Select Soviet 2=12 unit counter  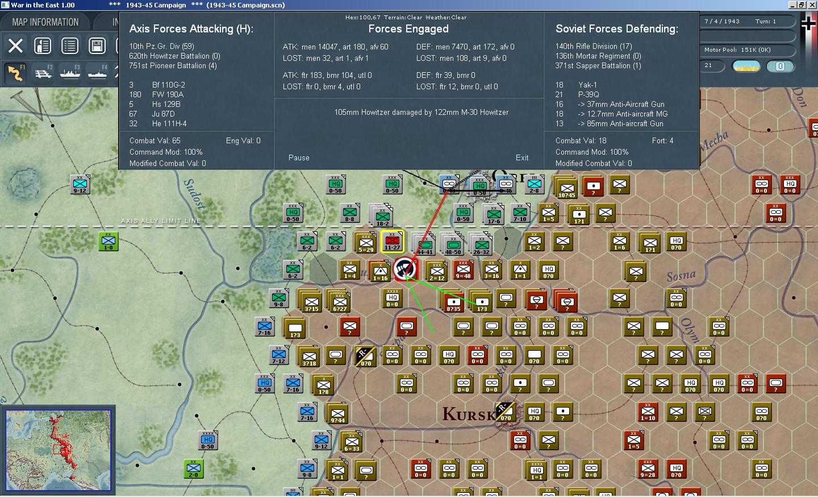(436, 271)
